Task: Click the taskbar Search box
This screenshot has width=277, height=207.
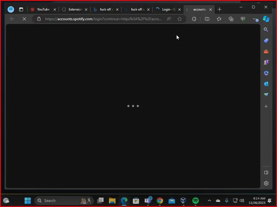Action: coord(64,201)
